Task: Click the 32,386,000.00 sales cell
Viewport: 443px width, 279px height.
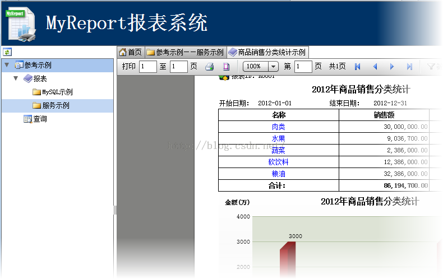Action: (384, 174)
